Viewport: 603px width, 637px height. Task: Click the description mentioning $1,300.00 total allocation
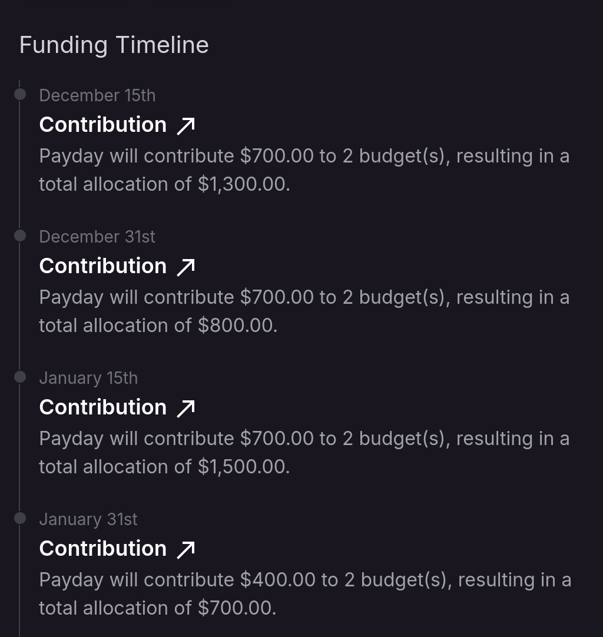pyautogui.click(x=304, y=170)
